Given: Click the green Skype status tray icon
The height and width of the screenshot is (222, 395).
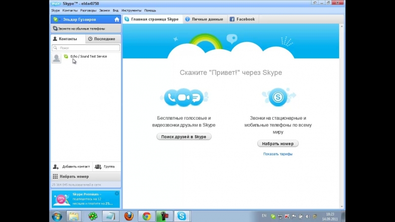Looking at the screenshot, I should (273, 216).
